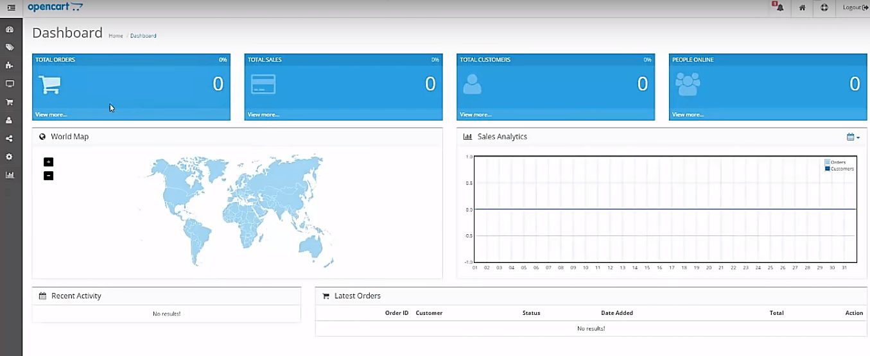Click the Date Added column header
Viewport: 870px width, 356px height.
[617, 313]
